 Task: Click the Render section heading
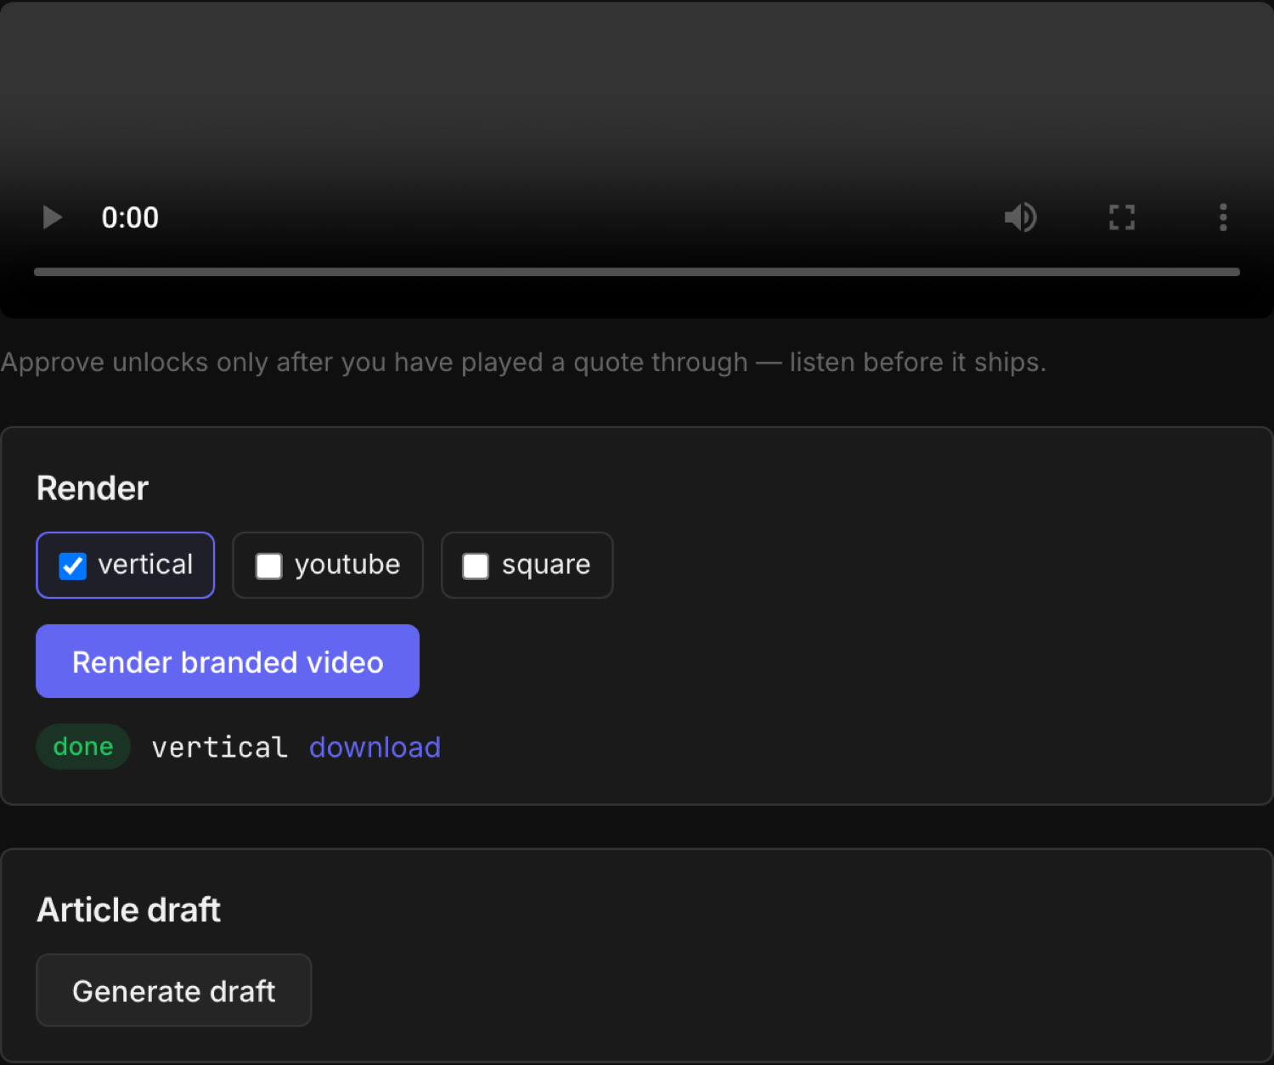[93, 488]
